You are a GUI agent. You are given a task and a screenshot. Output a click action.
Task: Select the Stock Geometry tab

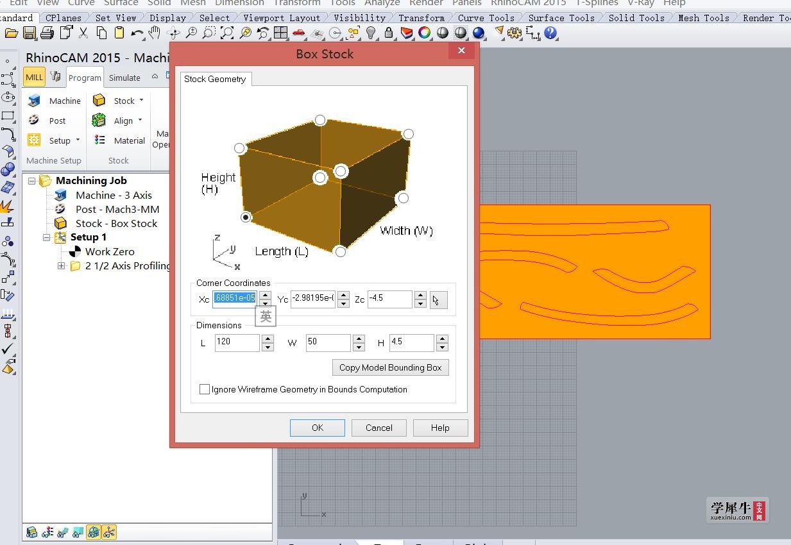pyautogui.click(x=215, y=79)
